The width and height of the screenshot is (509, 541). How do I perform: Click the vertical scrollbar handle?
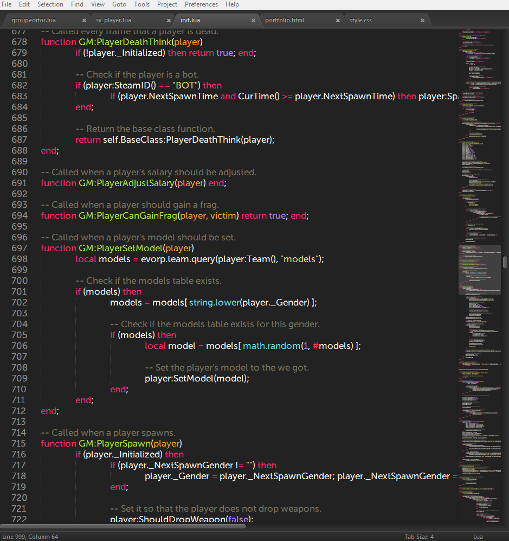coord(505,263)
